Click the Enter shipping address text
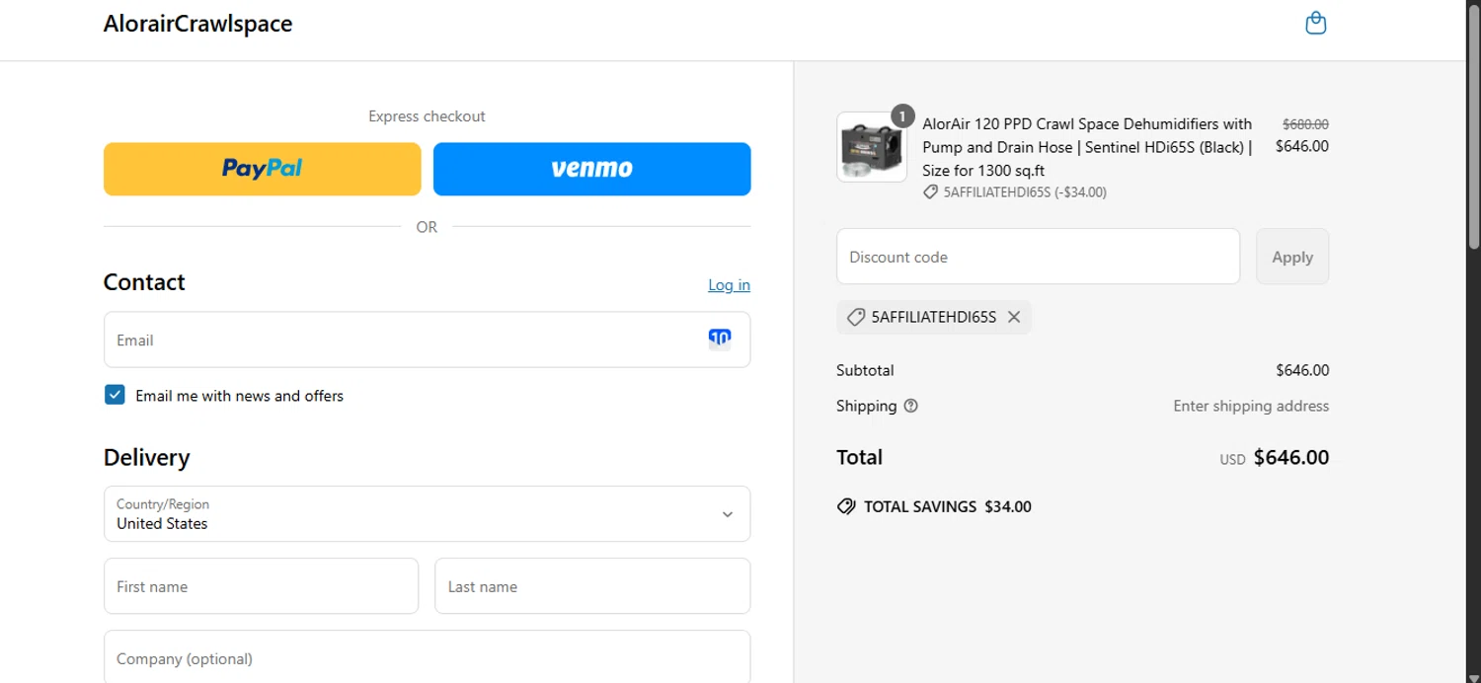 (1251, 406)
